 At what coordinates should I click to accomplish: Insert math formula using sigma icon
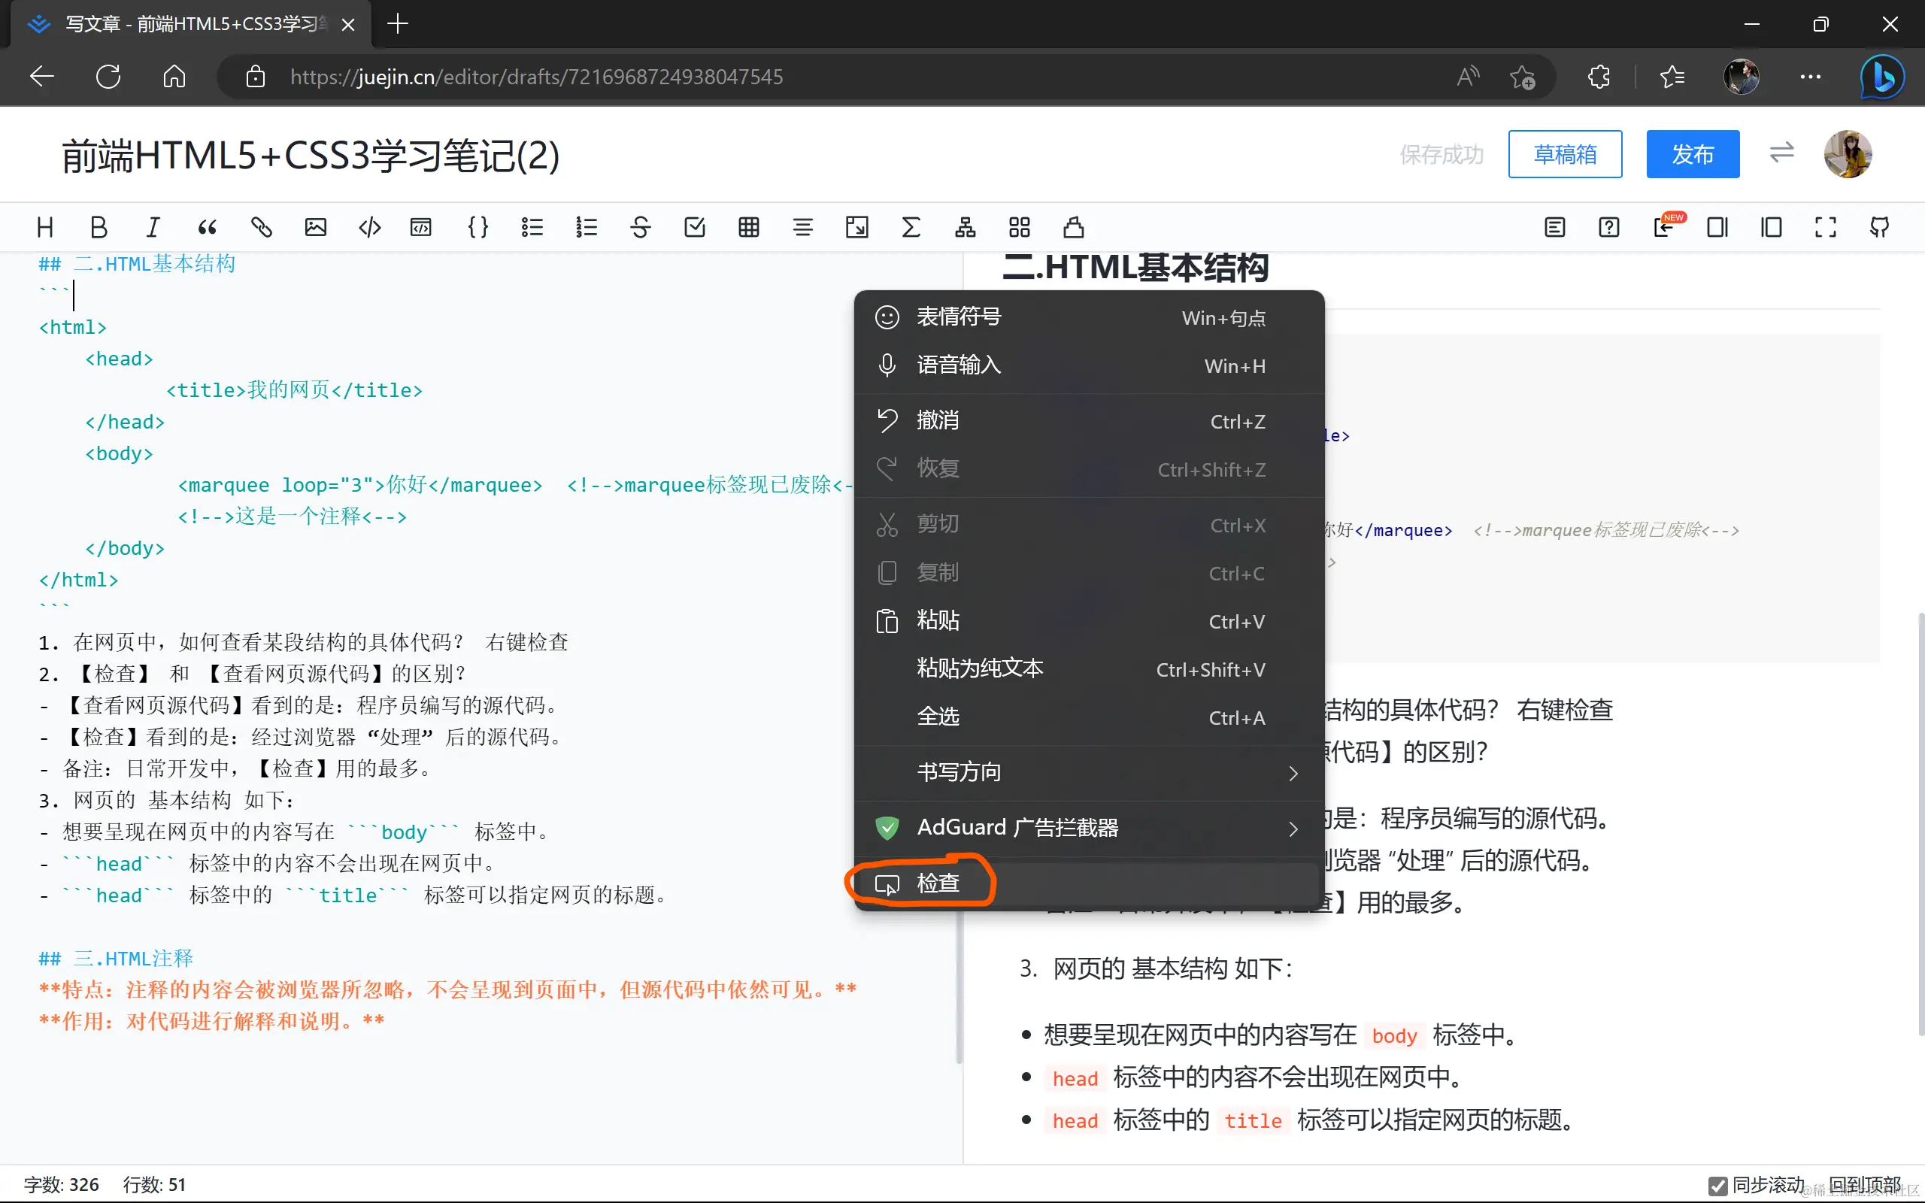click(911, 228)
